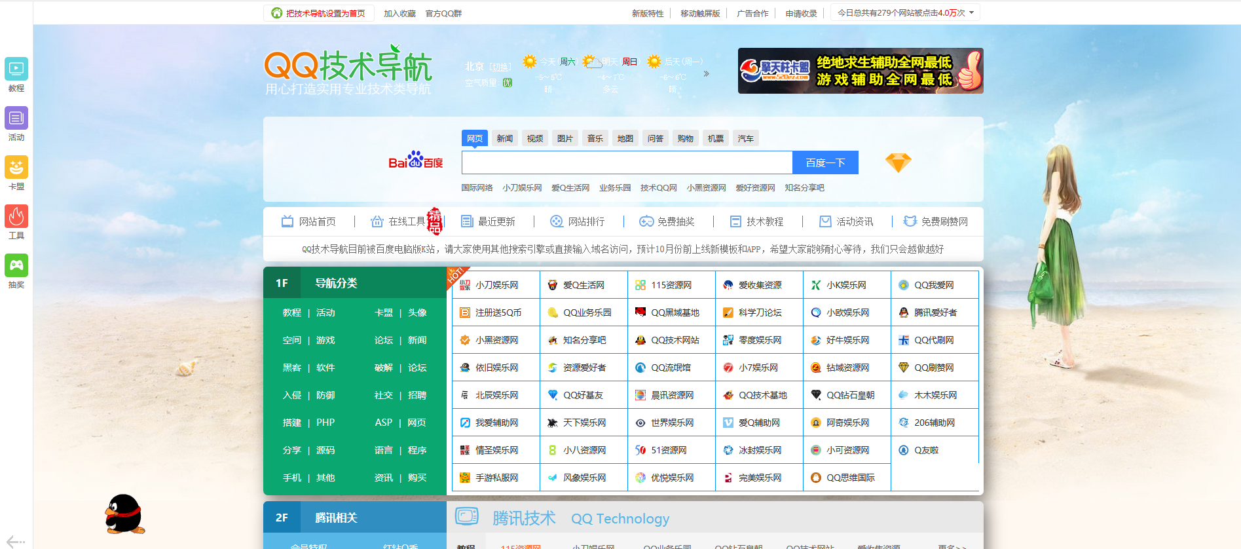This screenshot has height=549, width=1241.
Task: Click the 绝地求生辅助 banner ad
Action: [861, 71]
